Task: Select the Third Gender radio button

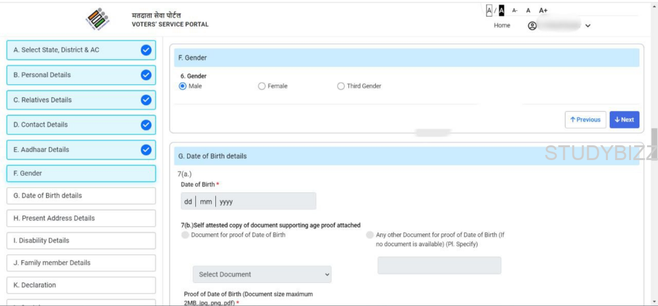Action: 341,86
